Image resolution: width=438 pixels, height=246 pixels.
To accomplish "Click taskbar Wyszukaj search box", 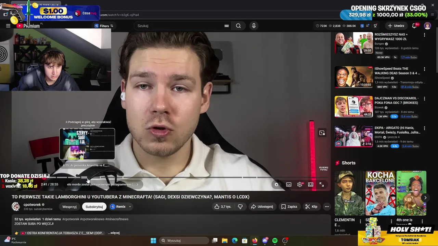I will [x=184, y=241].
